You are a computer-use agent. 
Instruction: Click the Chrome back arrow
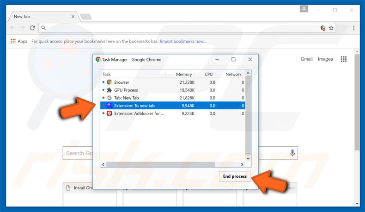[12, 28]
